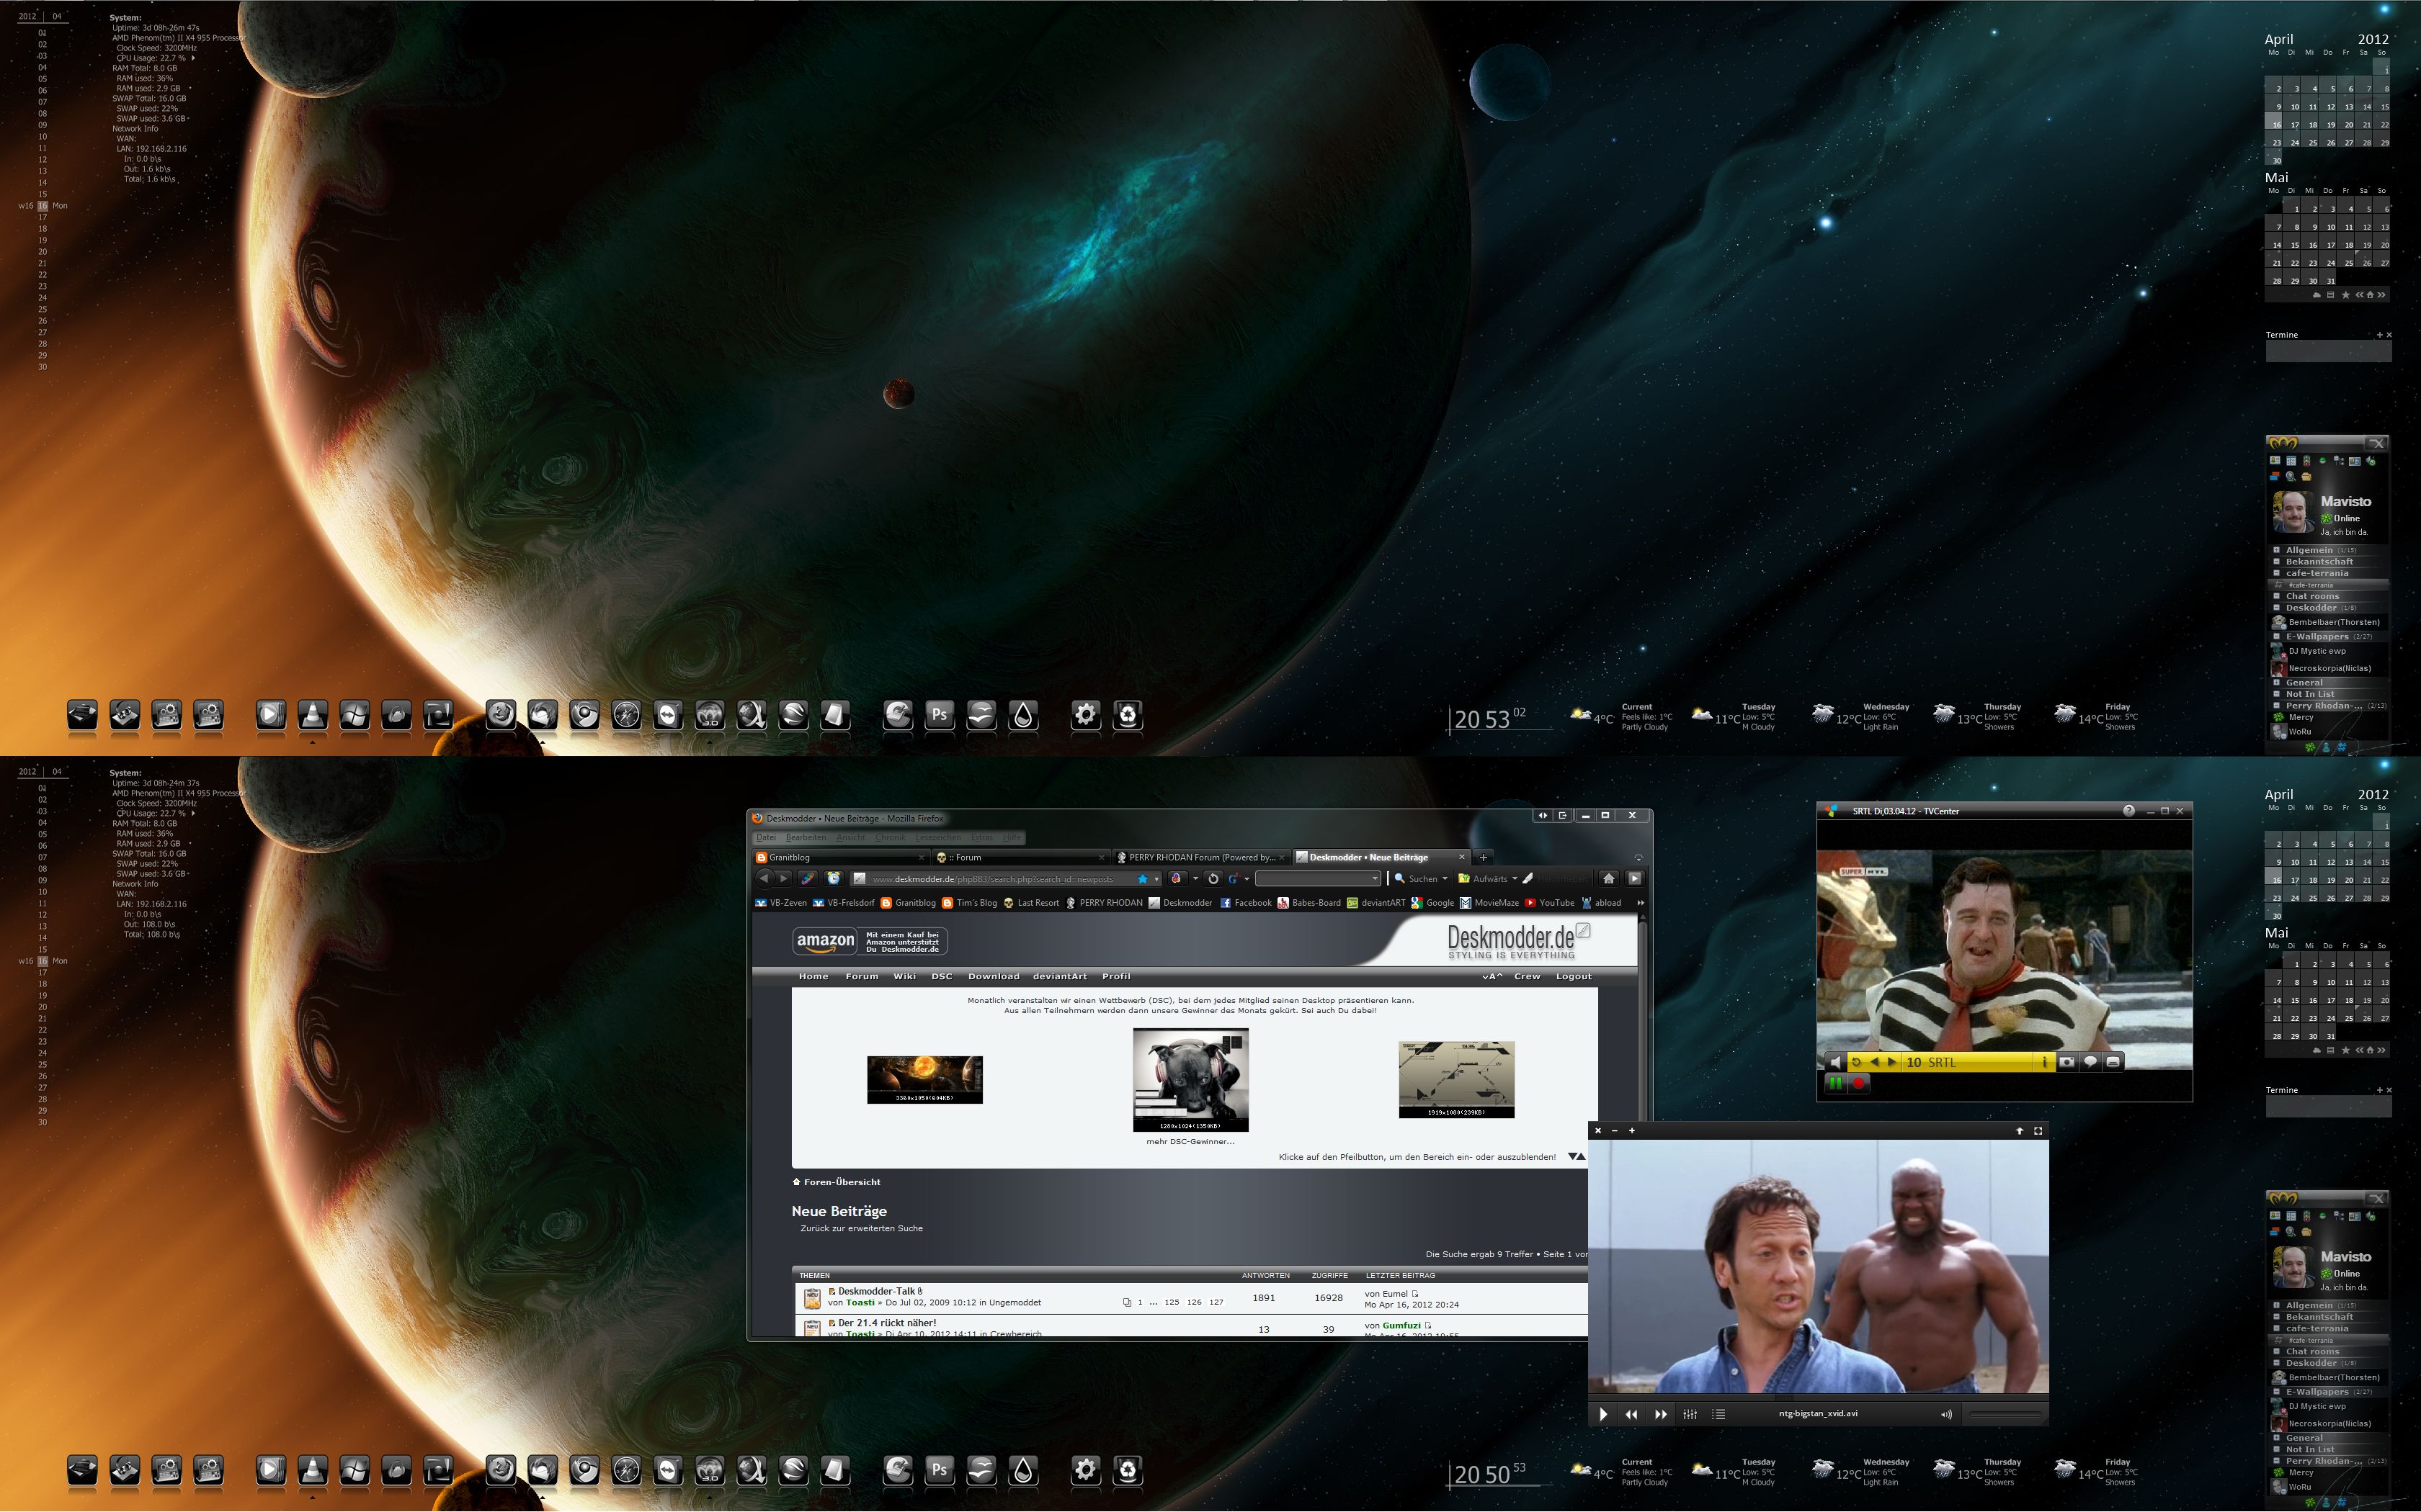Open the Firefox Home button
Image resolution: width=2421 pixels, height=1512 pixels.
tap(1609, 879)
